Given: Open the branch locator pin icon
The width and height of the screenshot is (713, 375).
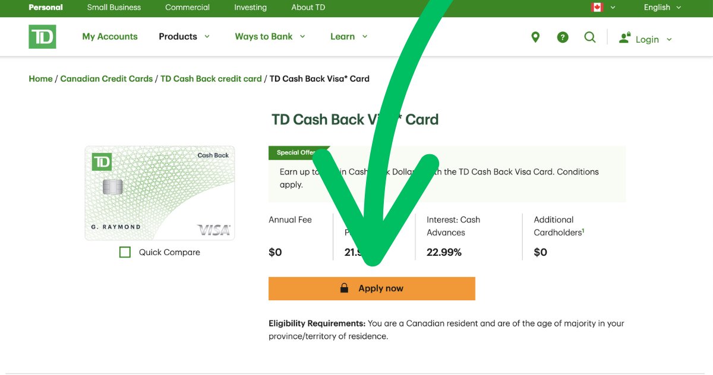Looking at the screenshot, I should click(535, 37).
